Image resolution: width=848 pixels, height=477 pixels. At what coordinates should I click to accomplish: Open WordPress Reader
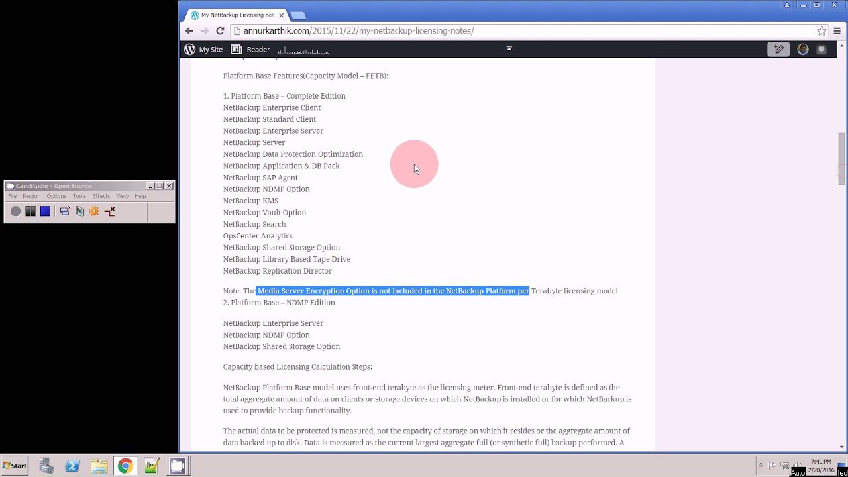click(250, 50)
